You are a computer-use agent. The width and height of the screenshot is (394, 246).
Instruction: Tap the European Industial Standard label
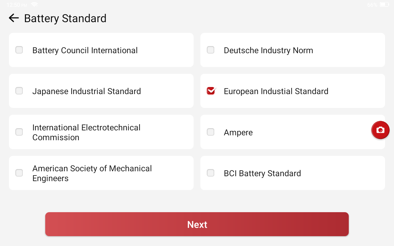point(276,91)
